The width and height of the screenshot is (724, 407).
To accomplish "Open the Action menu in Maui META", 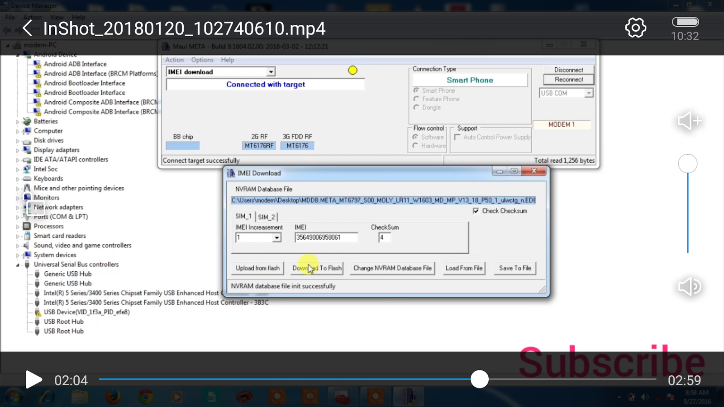I will (174, 60).
